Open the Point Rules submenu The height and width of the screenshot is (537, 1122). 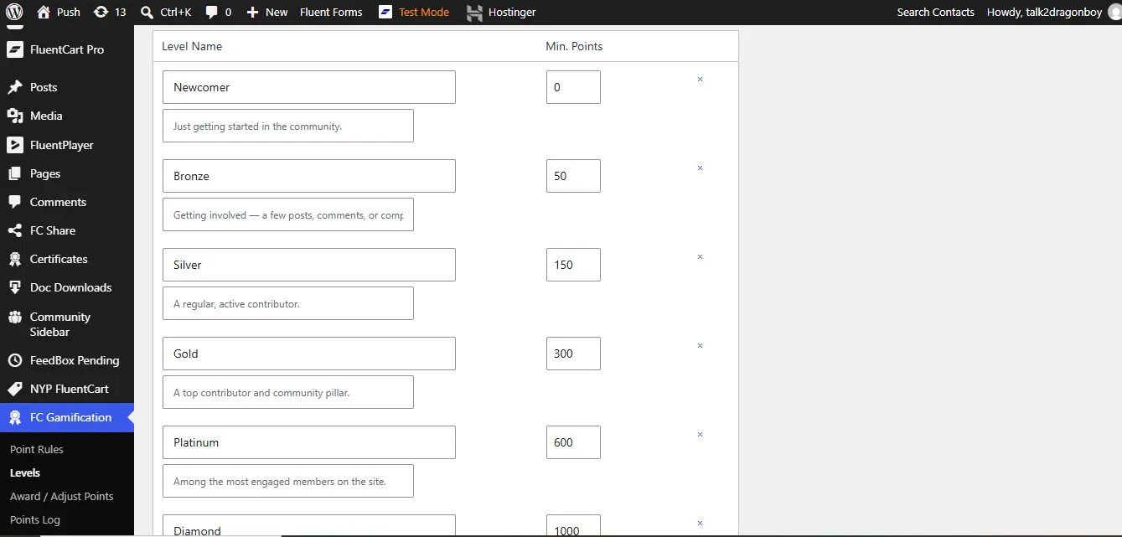pyautogui.click(x=37, y=449)
